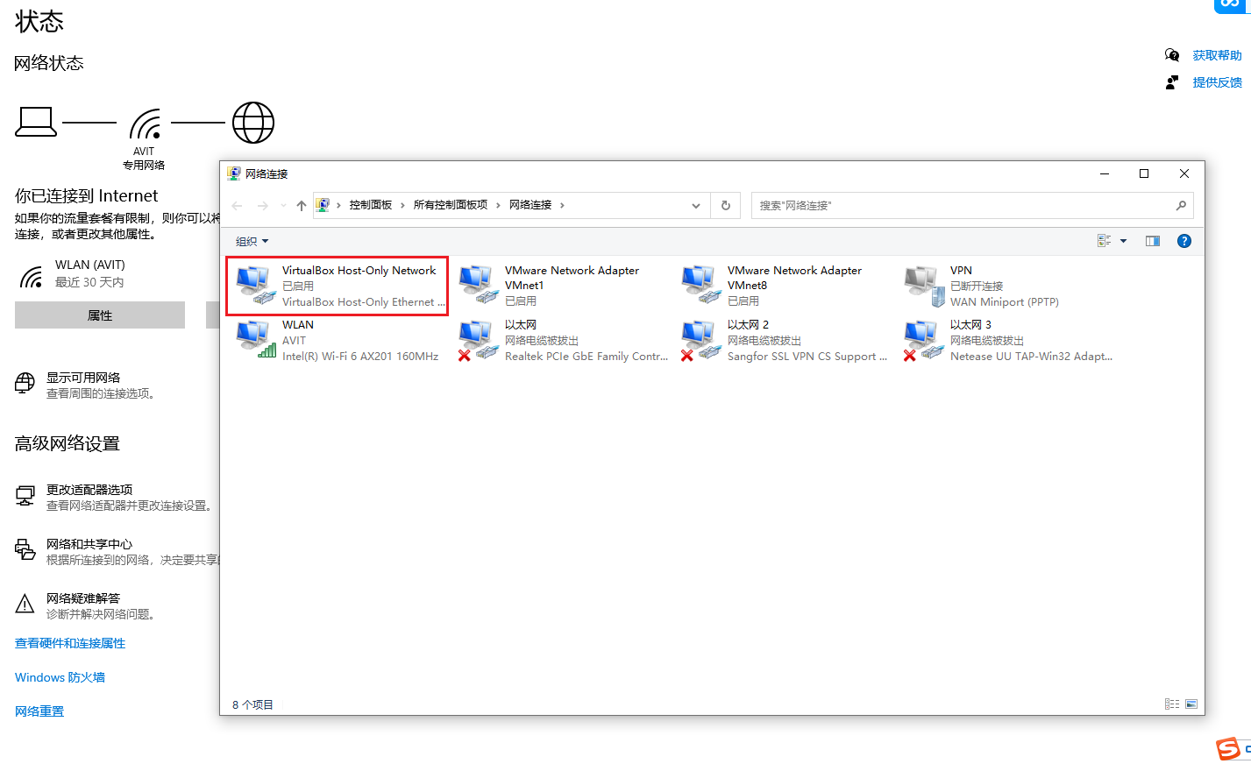Click the 网络和共享中心 icon
The height and width of the screenshot is (778, 1251).
25,550
